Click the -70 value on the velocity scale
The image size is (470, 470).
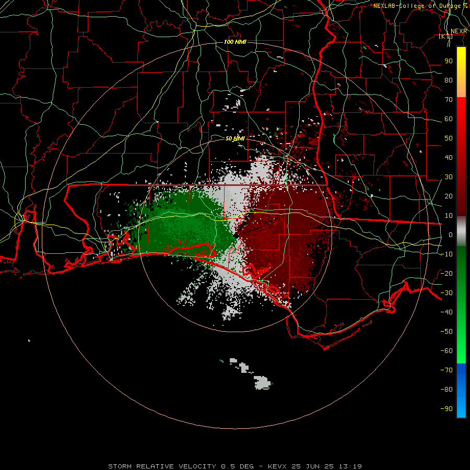click(x=446, y=370)
